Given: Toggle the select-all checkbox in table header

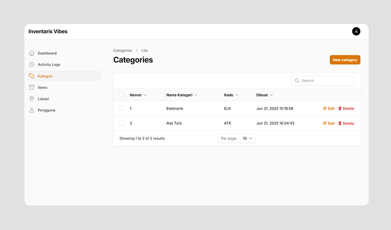Looking at the screenshot, I should [122, 95].
